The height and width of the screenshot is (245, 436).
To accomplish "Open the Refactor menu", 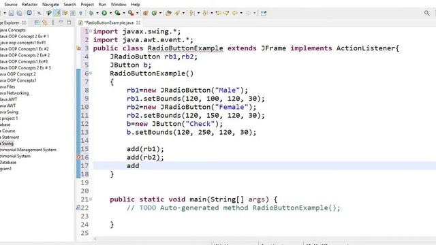I will coord(30,5).
